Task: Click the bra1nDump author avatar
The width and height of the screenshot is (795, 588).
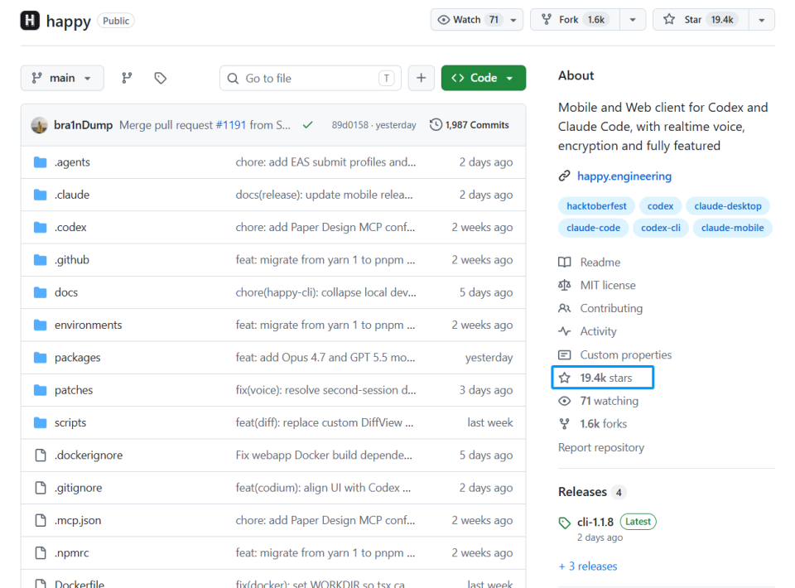Action: 40,125
